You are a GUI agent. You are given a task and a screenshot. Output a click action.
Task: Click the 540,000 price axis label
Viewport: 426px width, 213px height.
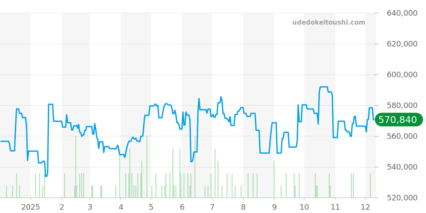pyautogui.click(x=402, y=167)
